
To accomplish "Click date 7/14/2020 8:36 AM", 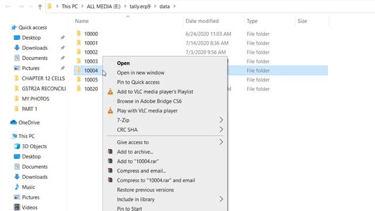I will pos(207,43).
